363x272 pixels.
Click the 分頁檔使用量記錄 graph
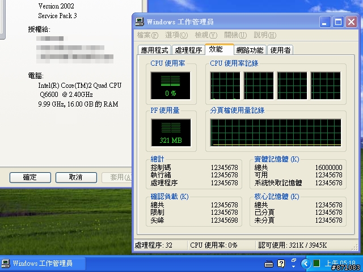point(276,133)
